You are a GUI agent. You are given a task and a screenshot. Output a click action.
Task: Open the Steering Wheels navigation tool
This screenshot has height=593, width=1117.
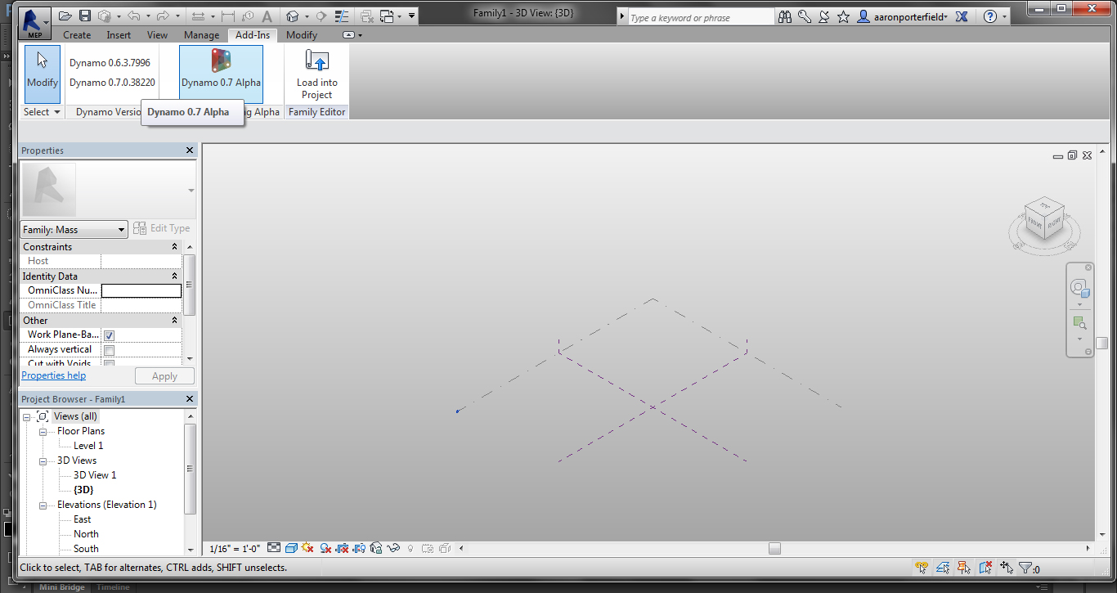click(x=1079, y=288)
